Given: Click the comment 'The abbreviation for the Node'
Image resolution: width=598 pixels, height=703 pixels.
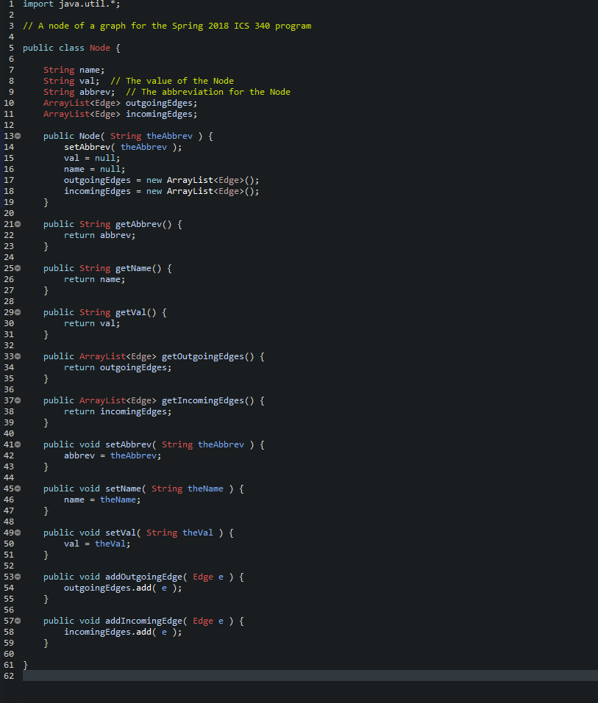Looking at the screenshot, I should (x=208, y=92).
